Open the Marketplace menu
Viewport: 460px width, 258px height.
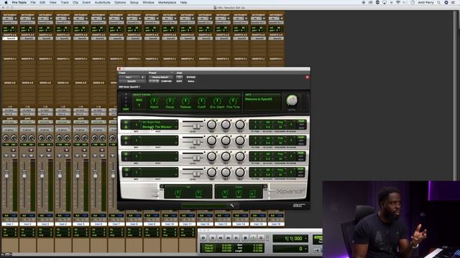click(167, 2)
